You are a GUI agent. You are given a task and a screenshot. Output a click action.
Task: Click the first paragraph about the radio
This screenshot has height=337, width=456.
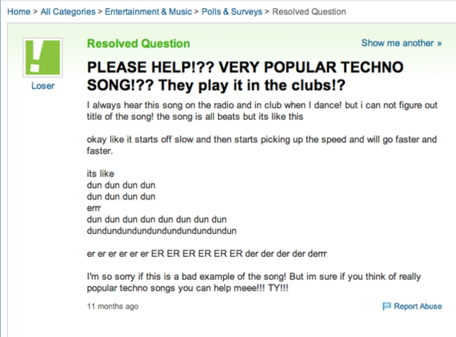pyautogui.click(x=262, y=111)
